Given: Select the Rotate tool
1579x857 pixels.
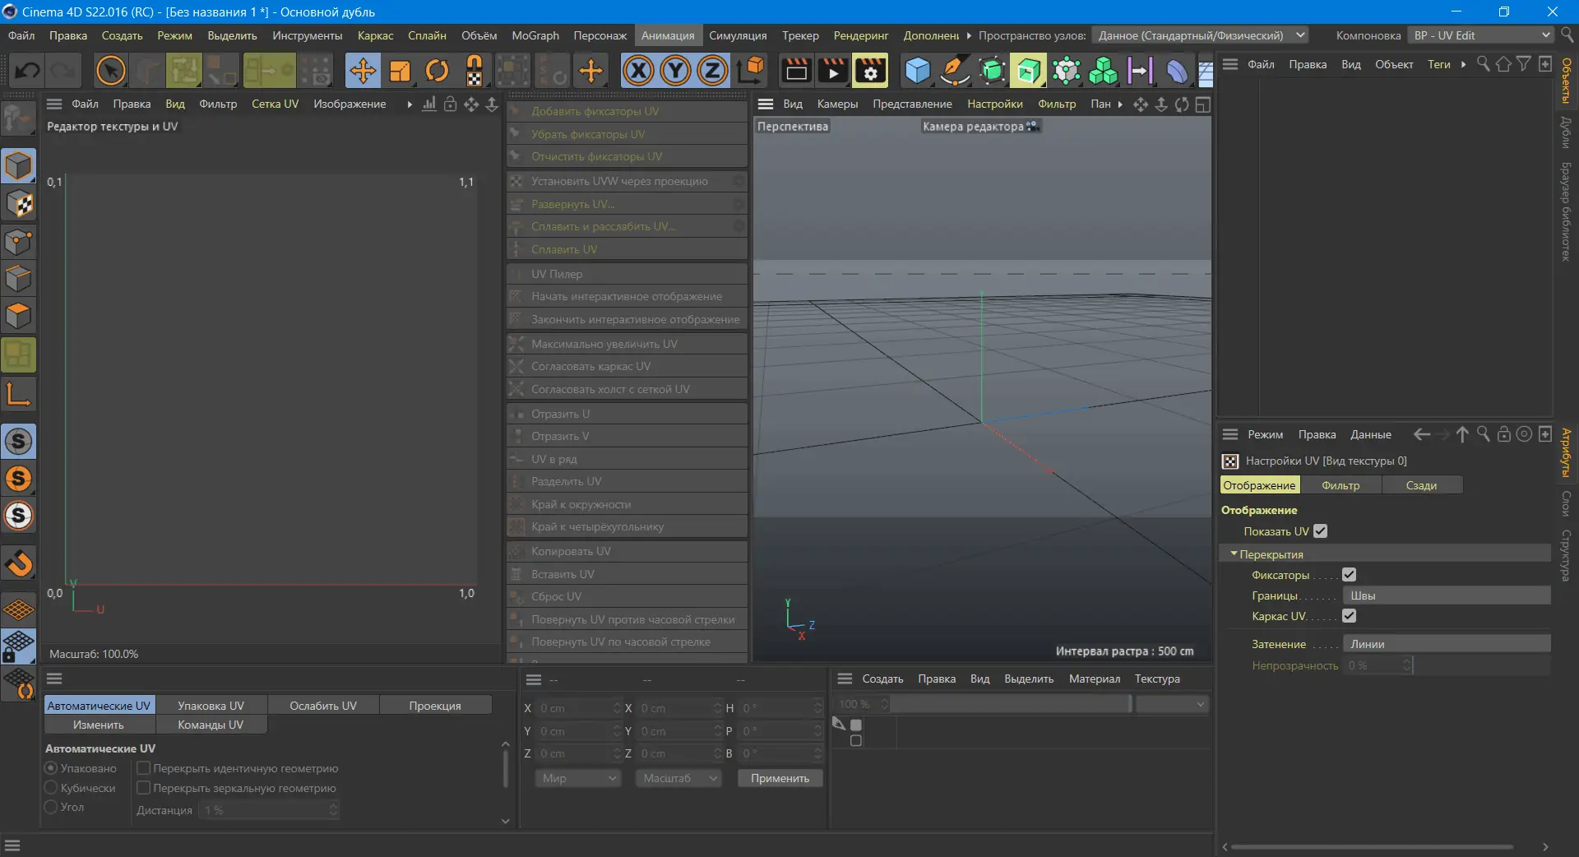Looking at the screenshot, I should tap(437, 71).
